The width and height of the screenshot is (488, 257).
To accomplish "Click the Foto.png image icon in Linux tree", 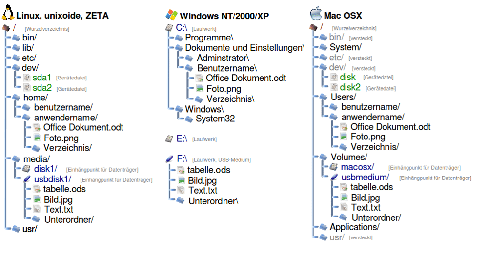I will coord(37,138).
